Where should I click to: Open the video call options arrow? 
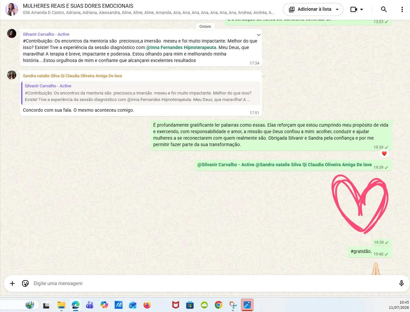pyautogui.click(x=362, y=9)
